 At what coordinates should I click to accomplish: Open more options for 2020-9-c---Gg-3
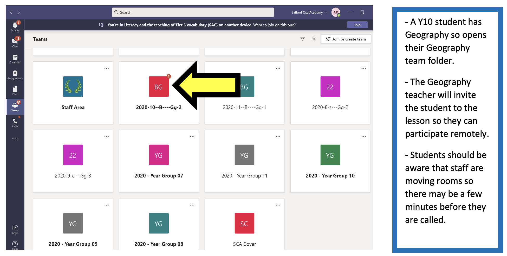click(x=107, y=137)
